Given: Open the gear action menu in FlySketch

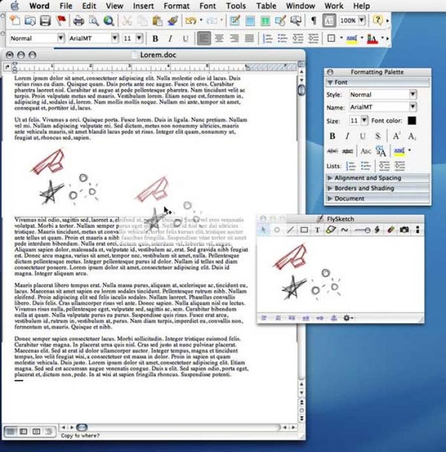Looking at the screenshot, I should pos(348,318).
